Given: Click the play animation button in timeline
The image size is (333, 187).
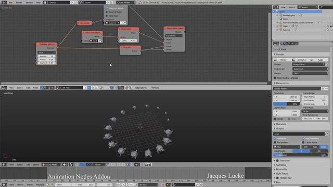Looking at the screenshot, I should point(128,185).
